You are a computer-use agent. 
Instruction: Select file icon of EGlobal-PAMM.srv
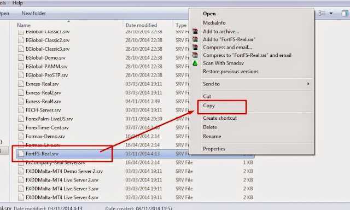pyautogui.click(x=21, y=66)
